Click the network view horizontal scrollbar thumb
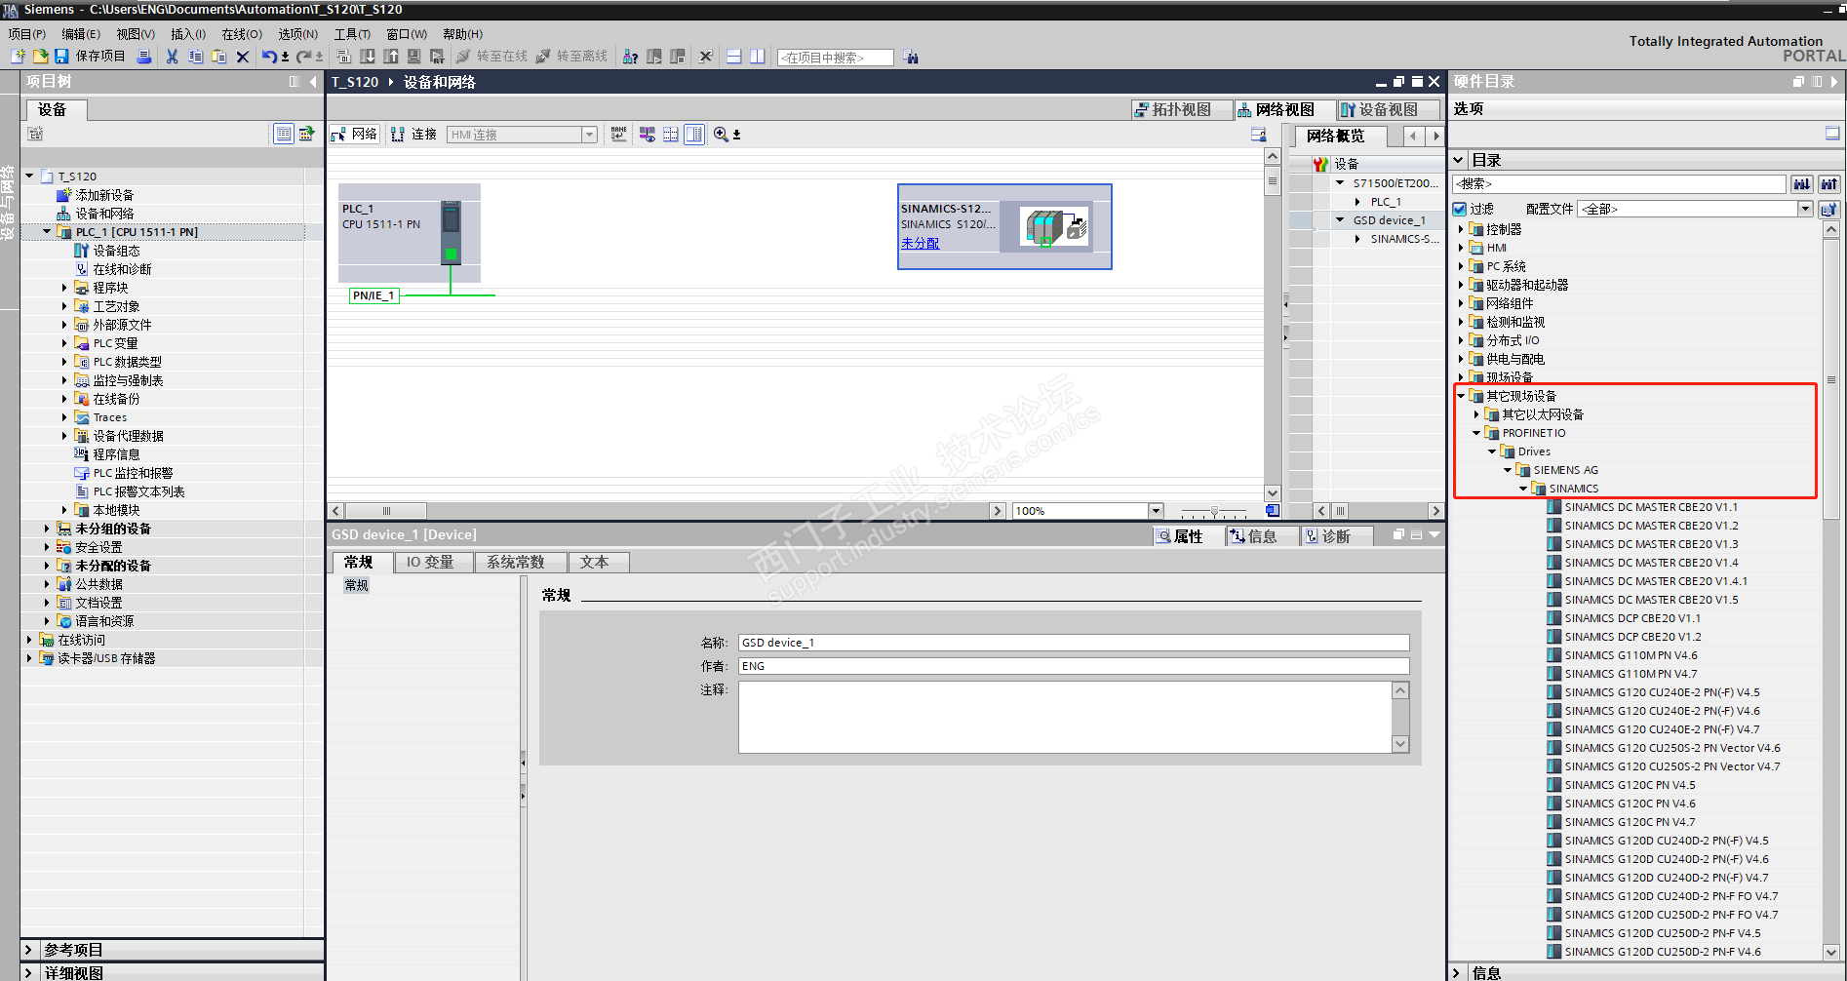The image size is (1847, 981). click(386, 511)
